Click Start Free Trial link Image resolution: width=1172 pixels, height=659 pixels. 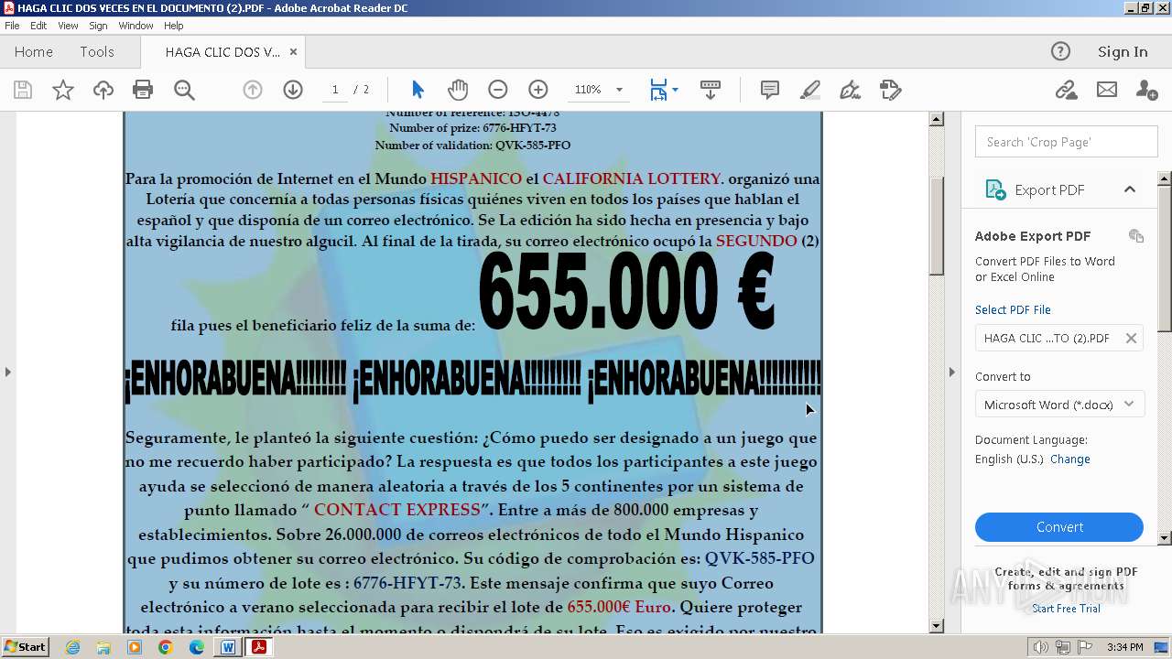(x=1066, y=609)
